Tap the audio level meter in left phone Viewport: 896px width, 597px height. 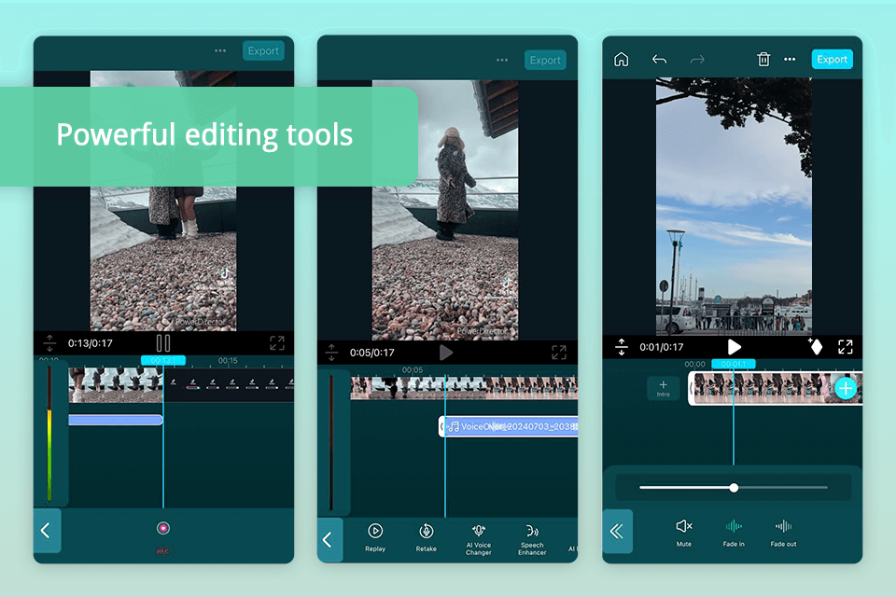click(x=49, y=434)
